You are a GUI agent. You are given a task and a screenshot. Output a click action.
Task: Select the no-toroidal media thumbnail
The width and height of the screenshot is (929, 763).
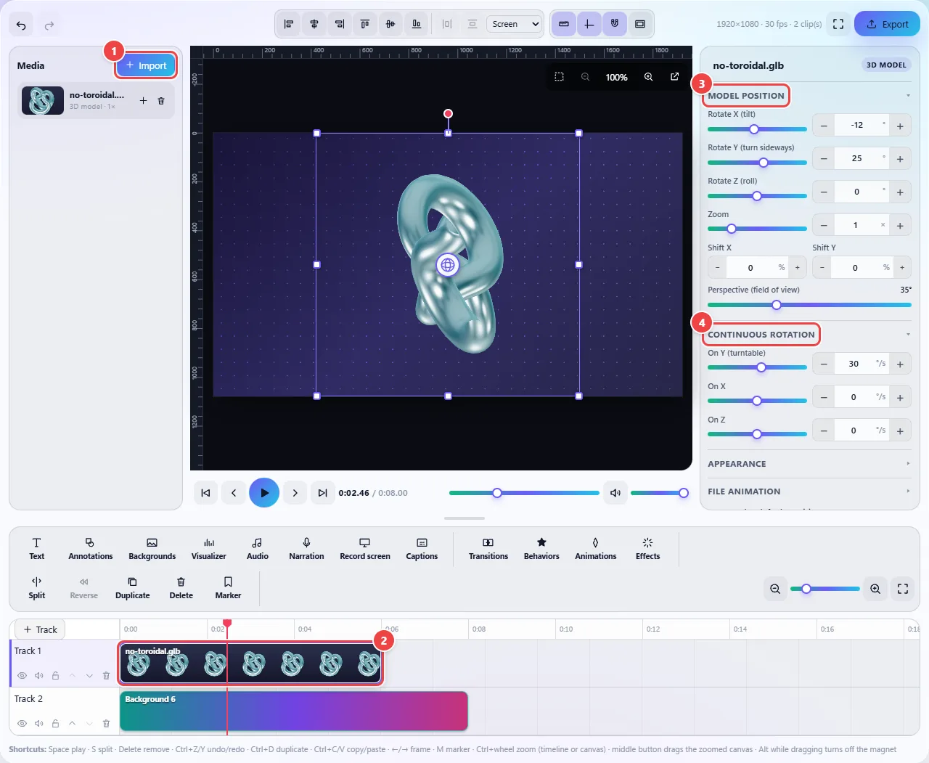coord(43,101)
